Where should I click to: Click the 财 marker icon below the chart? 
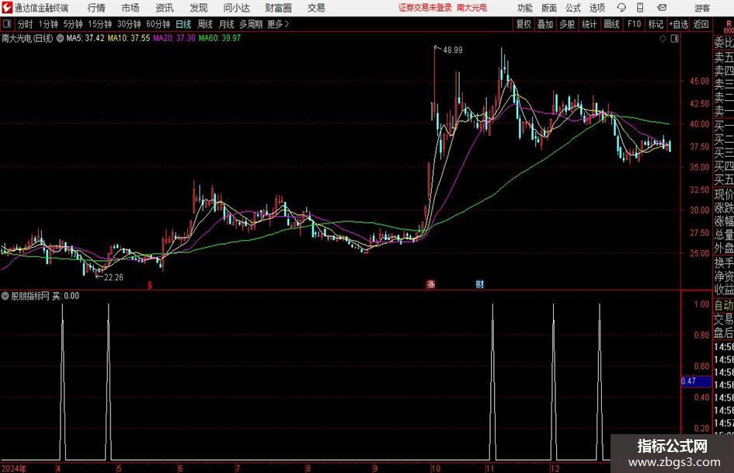tap(480, 283)
